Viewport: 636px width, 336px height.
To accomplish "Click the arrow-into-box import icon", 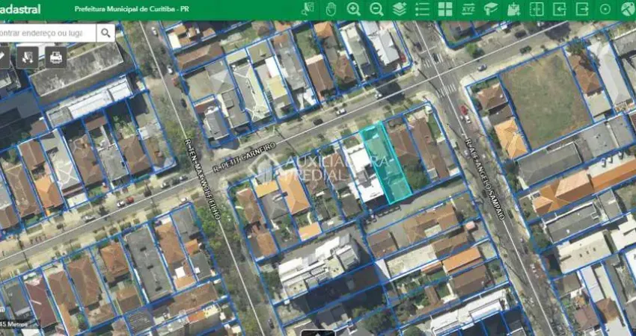I will click(559, 10).
